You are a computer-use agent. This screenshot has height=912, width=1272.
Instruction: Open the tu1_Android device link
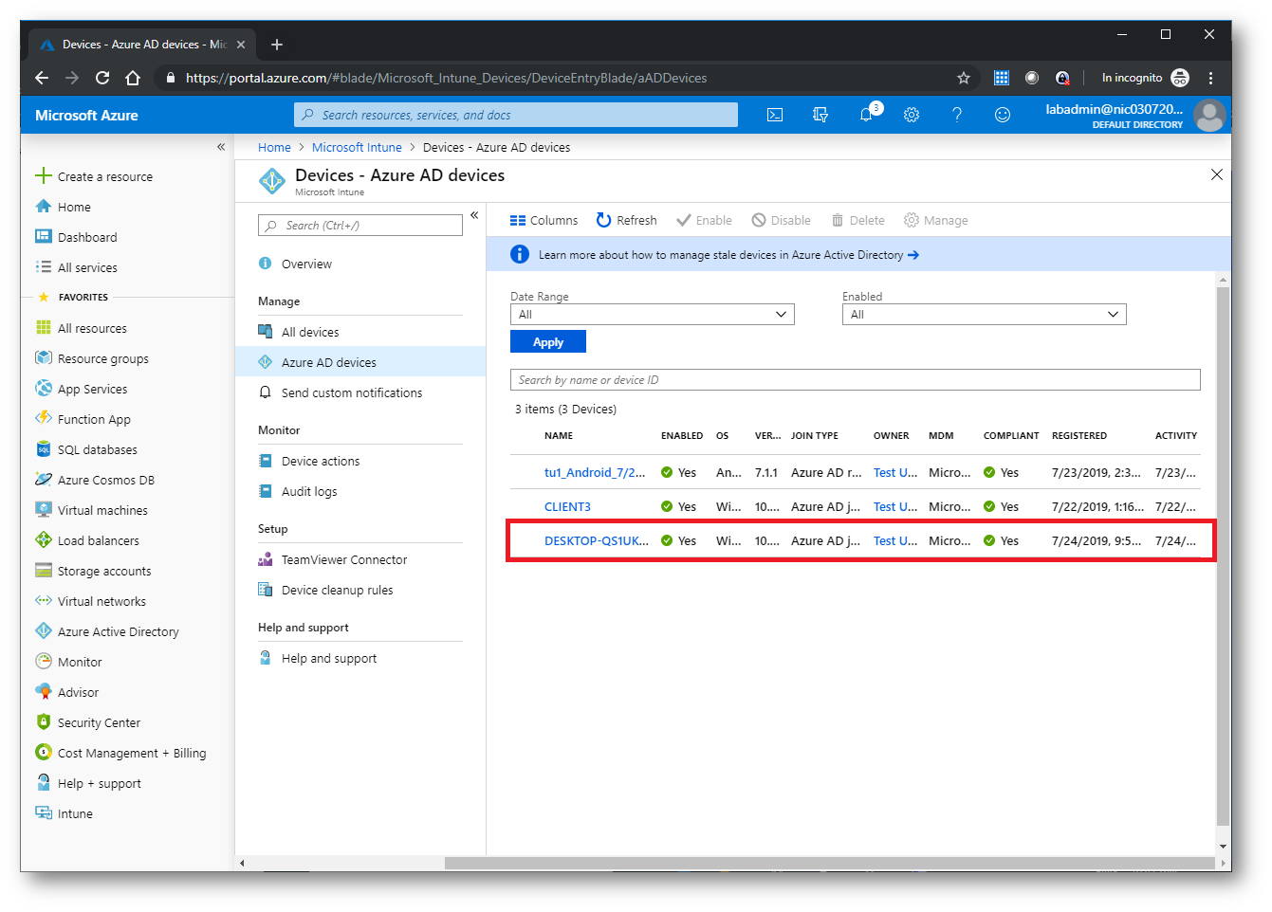(595, 472)
